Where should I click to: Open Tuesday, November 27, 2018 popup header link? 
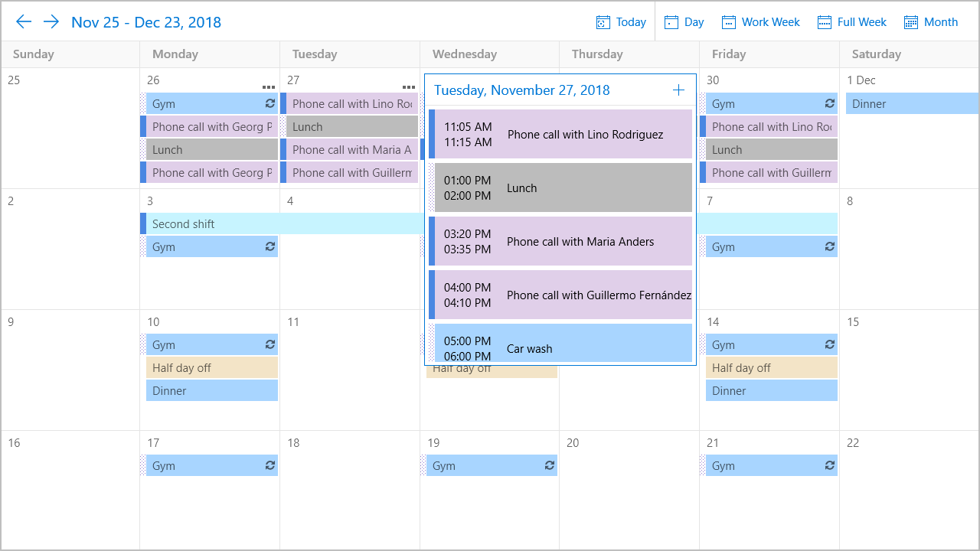(521, 90)
